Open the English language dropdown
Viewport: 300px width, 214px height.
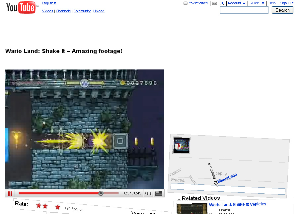click(x=49, y=3)
